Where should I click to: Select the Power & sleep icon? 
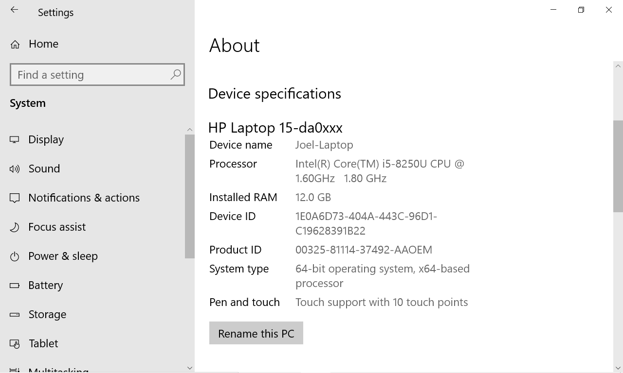tap(15, 256)
